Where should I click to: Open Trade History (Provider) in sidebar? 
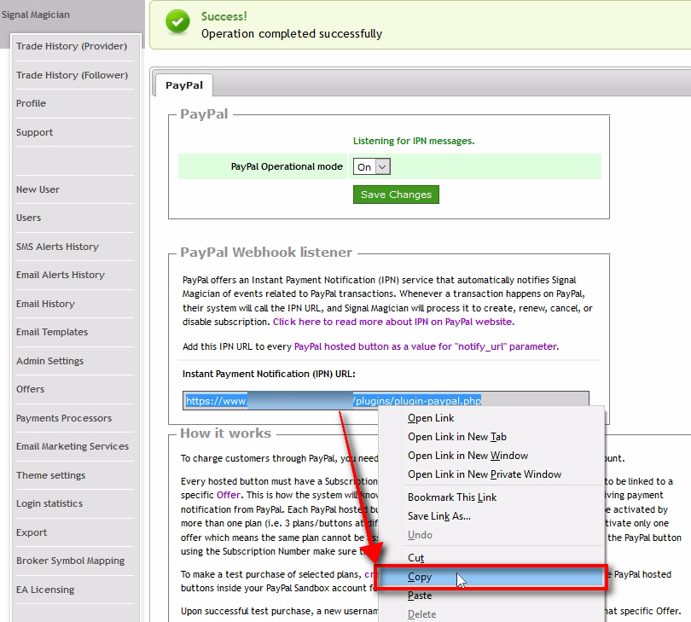point(72,46)
